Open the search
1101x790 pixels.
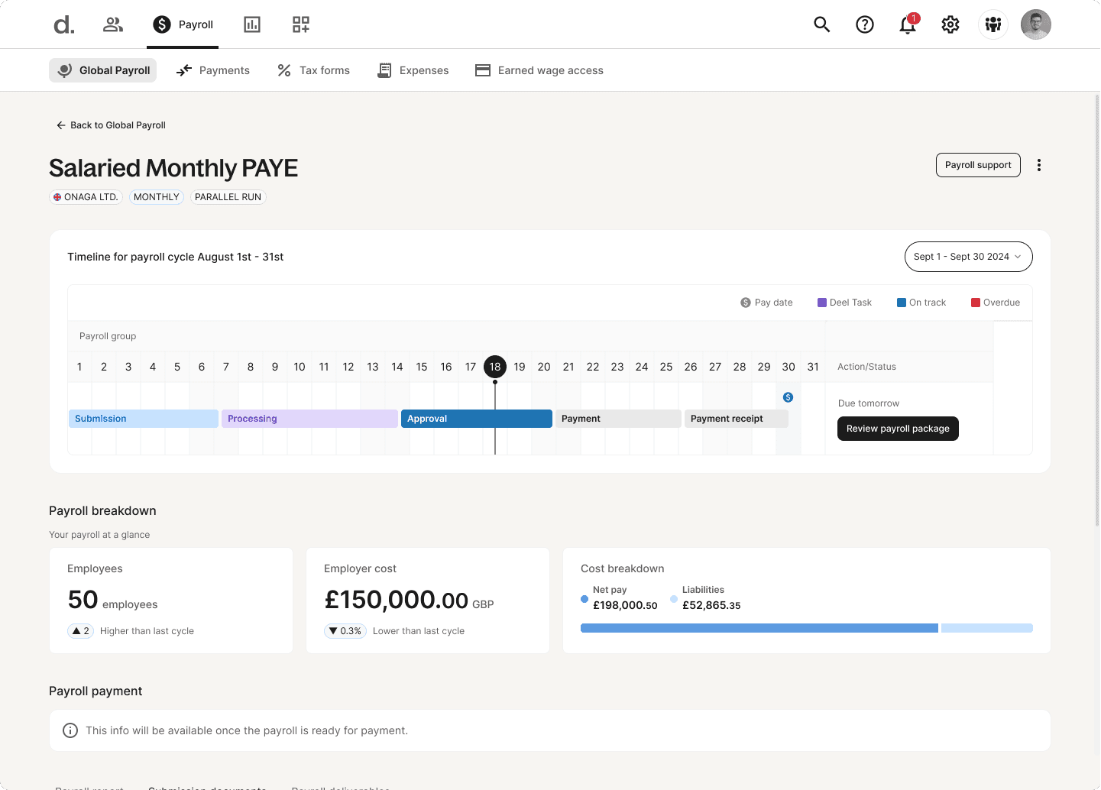[x=821, y=24]
